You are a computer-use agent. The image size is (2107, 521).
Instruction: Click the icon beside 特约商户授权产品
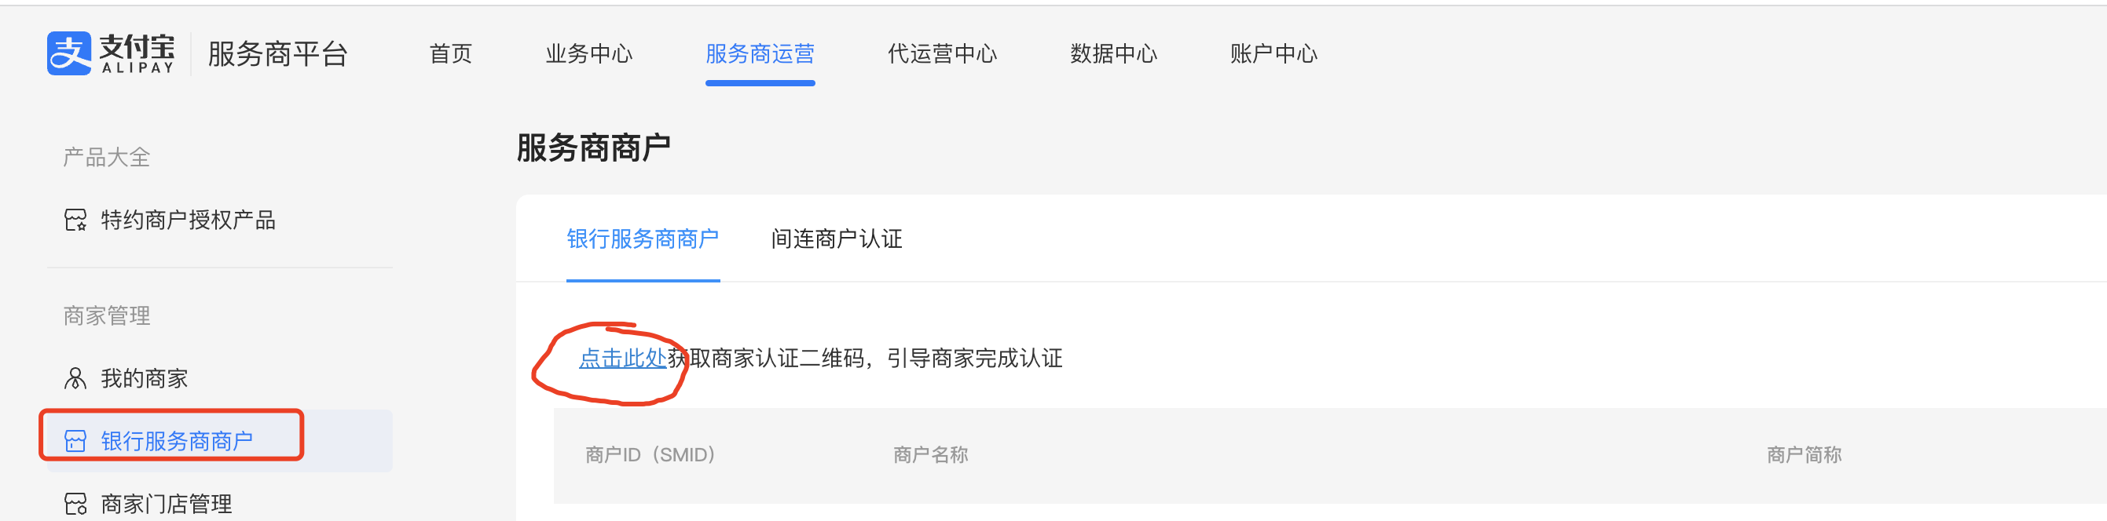pyautogui.click(x=75, y=220)
